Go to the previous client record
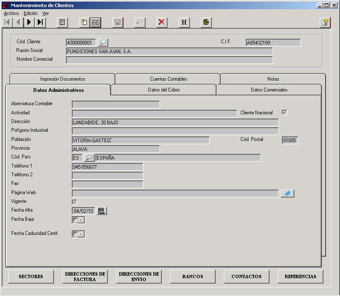 [x=18, y=22]
